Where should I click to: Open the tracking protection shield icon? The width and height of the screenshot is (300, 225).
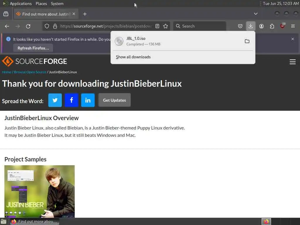pyautogui.click(x=47, y=26)
